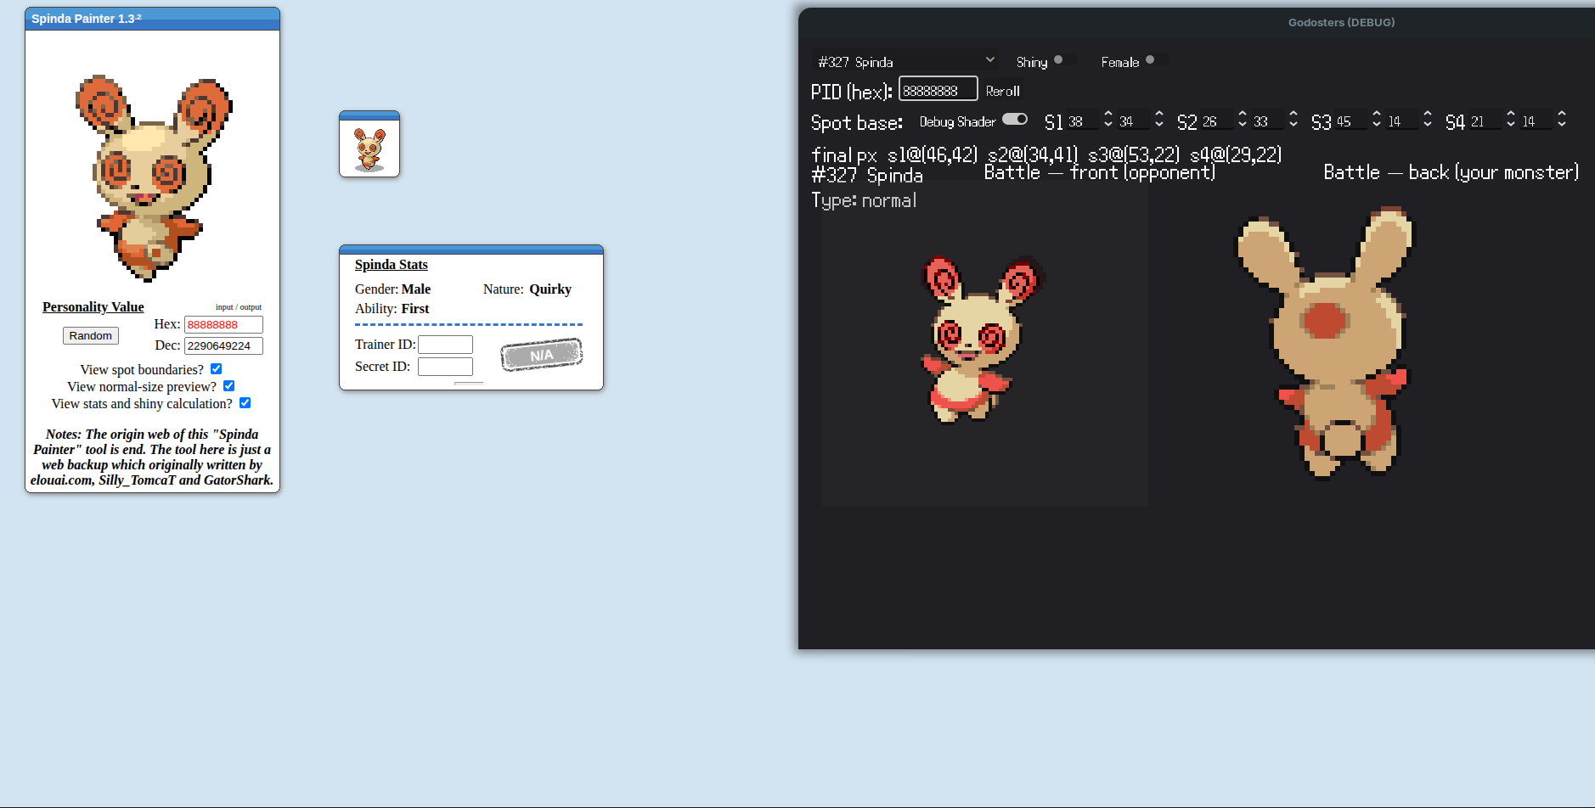Toggle the Debug Shader switch
Viewport: 1595px width, 808px height.
pyautogui.click(x=1015, y=120)
